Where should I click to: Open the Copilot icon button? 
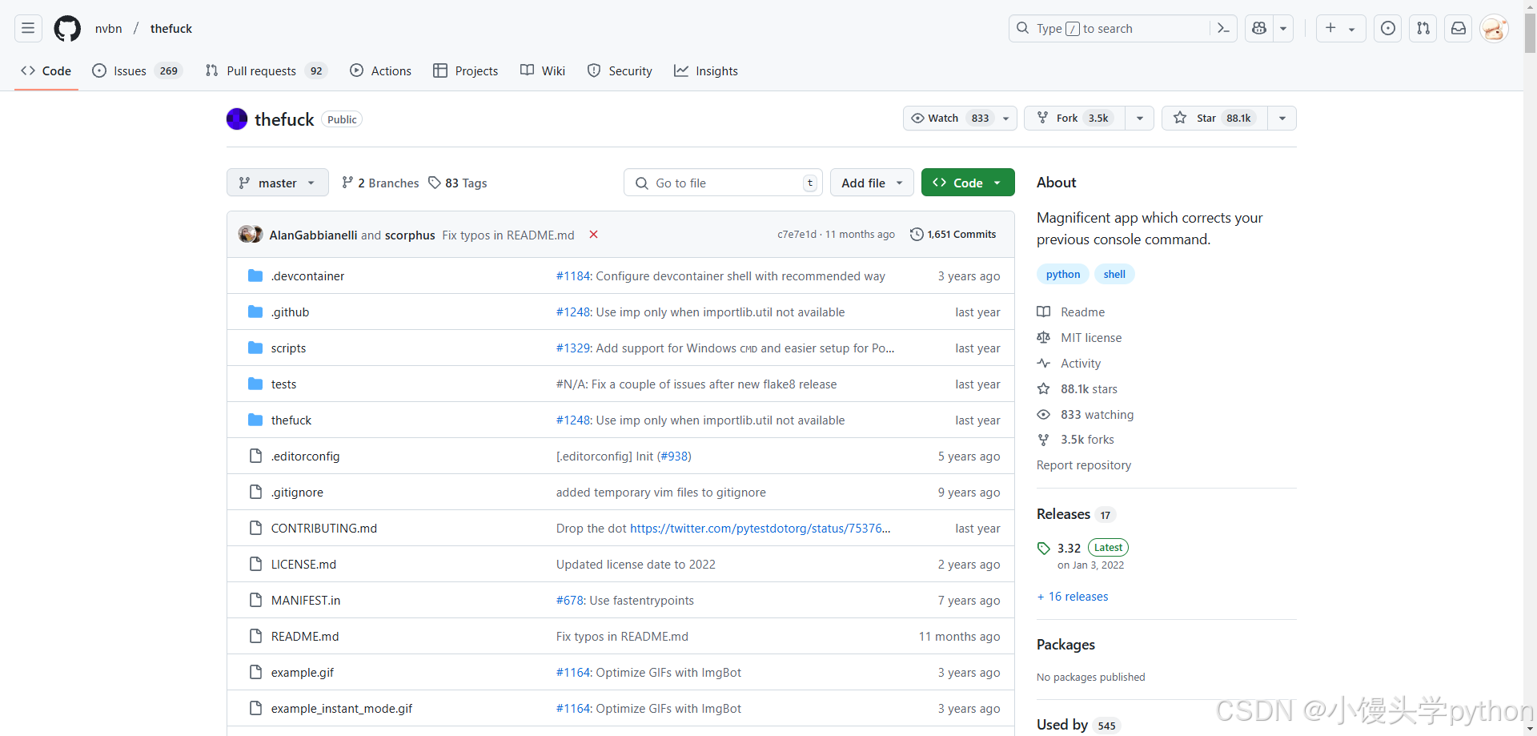coord(1259,29)
